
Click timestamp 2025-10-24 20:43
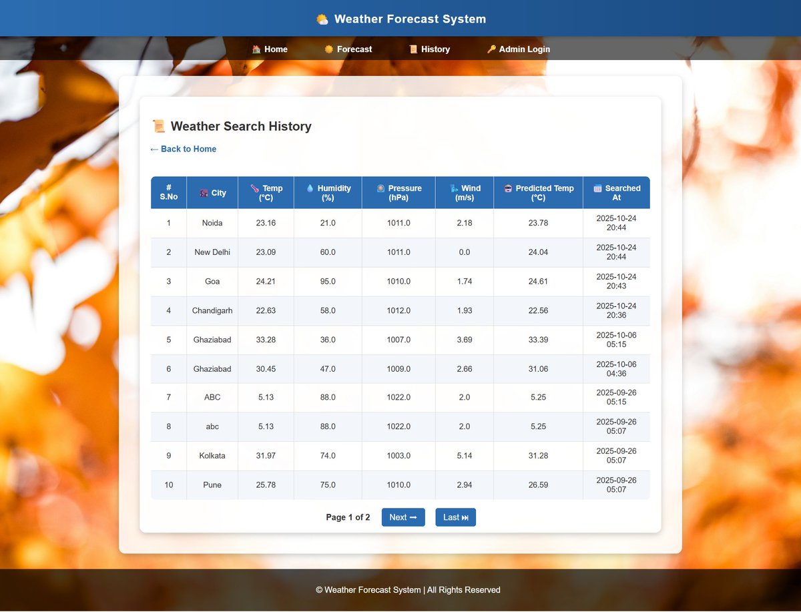point(616,282)
